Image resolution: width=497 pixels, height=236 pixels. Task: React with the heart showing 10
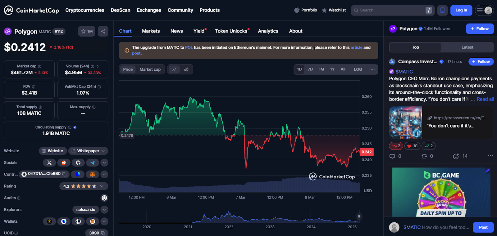coord(412,146)
